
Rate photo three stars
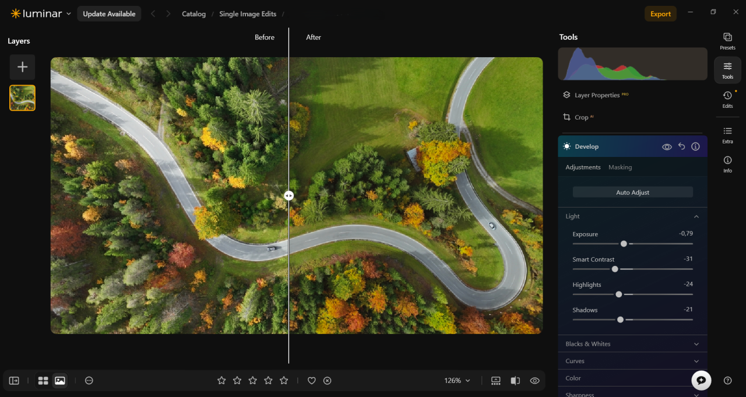coord(252,381)
